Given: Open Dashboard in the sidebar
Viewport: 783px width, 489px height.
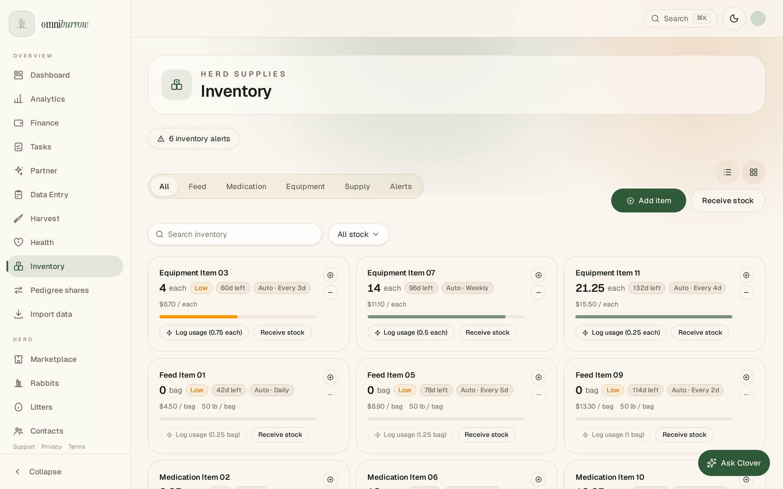Looking at the screenshot, I should click(65, 75).
